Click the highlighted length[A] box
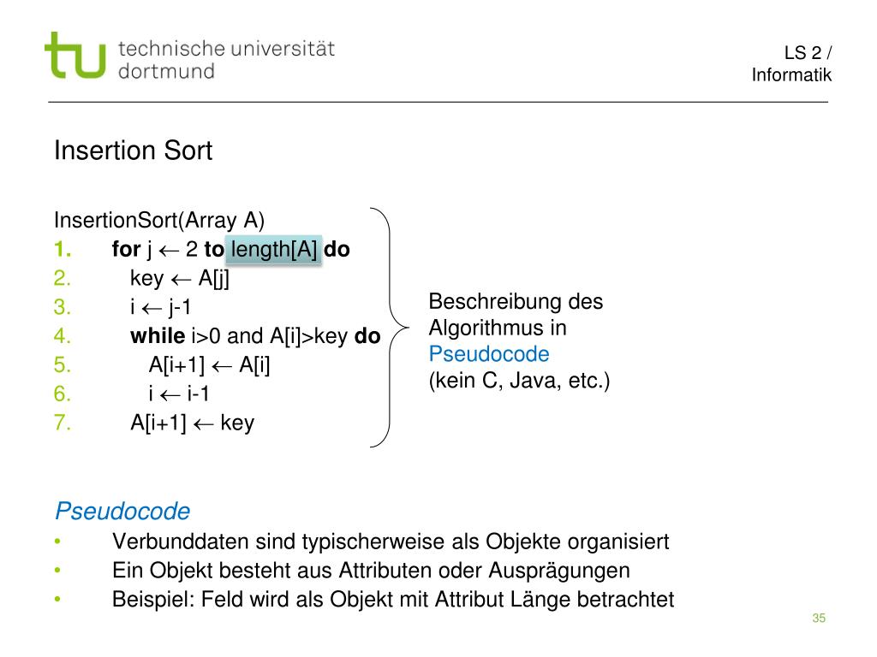Screen dimensions: 877x657 pos(273,249)
